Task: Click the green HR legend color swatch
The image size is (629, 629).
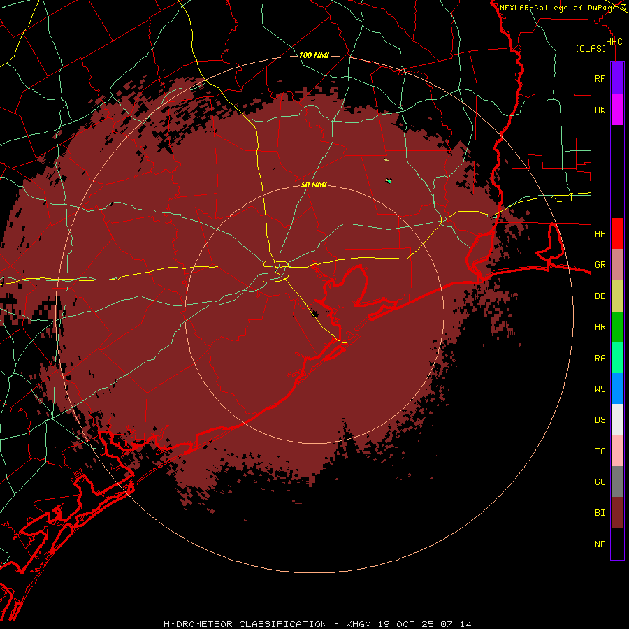Action: (x=617, y=327)
